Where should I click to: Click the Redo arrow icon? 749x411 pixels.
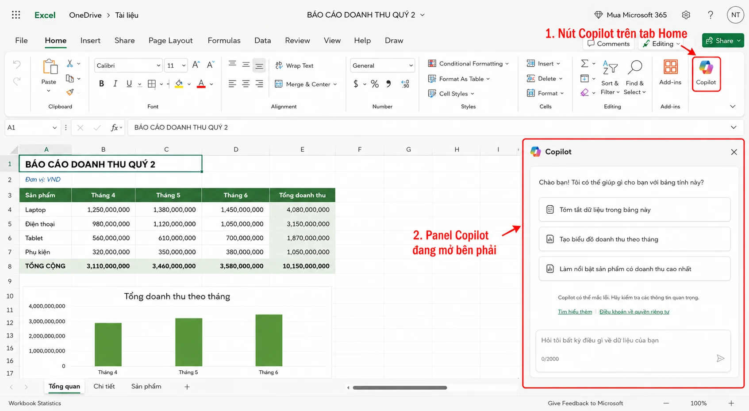click(17, 81)
